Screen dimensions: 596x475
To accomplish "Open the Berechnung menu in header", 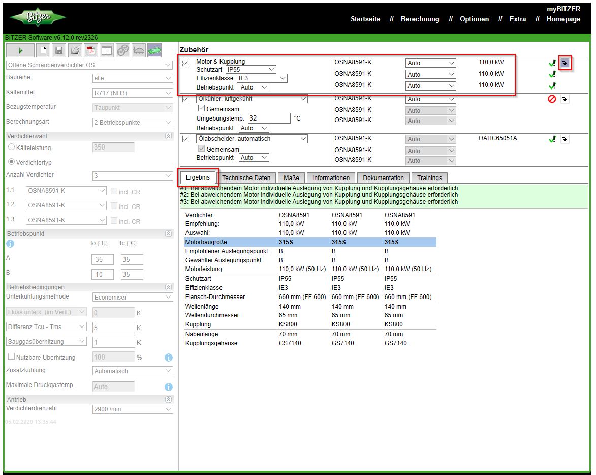I will (x=420, y=19).
